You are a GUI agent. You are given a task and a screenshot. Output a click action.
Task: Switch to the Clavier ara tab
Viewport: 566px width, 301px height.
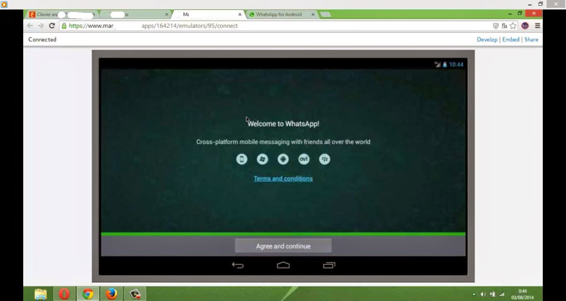coord(62,14)
